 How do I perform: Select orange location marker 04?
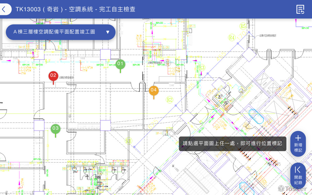pos(154,91)
